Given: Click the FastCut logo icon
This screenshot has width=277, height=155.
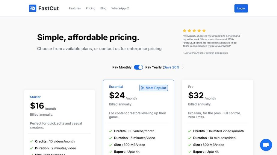Looking at the screenshot, I should pyautogui.click(x=32, y=8).
